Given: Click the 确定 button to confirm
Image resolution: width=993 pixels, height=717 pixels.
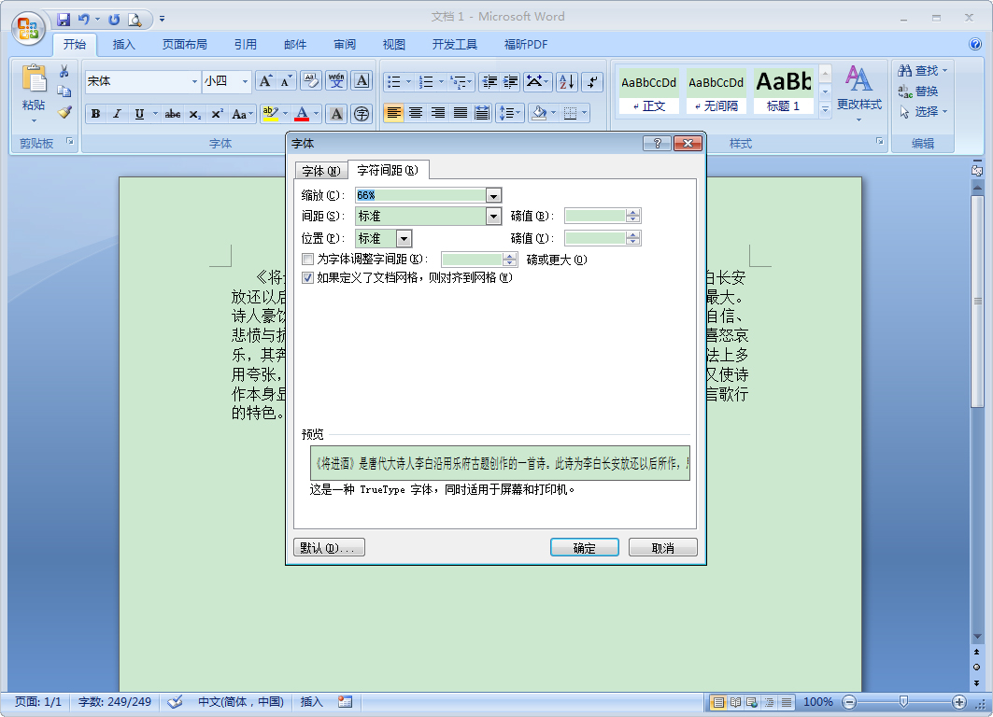Looking at the screenshot, I should (585, 547).
